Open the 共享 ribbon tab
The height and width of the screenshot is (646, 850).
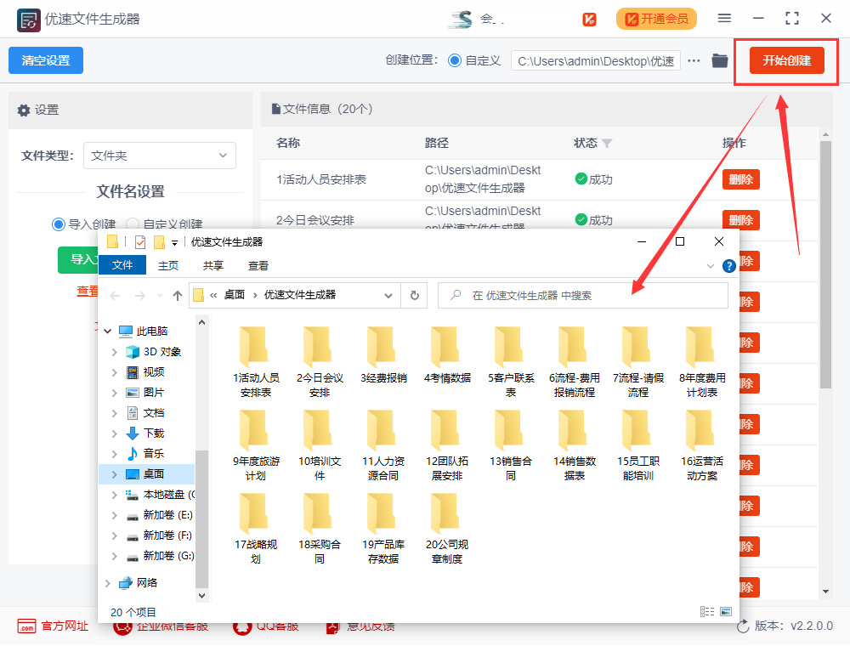213,265
